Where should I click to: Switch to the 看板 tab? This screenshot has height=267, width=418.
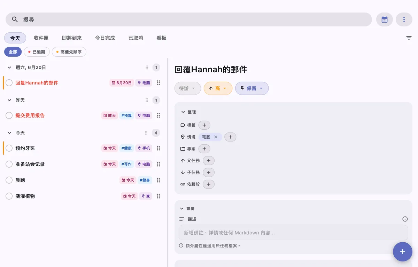point(161,38)
